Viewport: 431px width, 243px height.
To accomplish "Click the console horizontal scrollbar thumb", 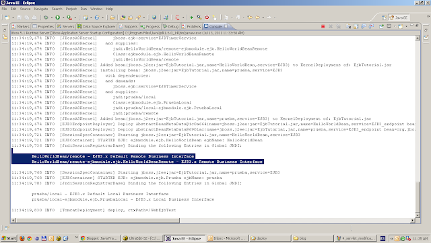I will pos(98,220).
